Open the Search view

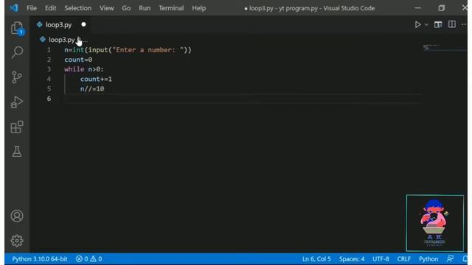point(17,52)
